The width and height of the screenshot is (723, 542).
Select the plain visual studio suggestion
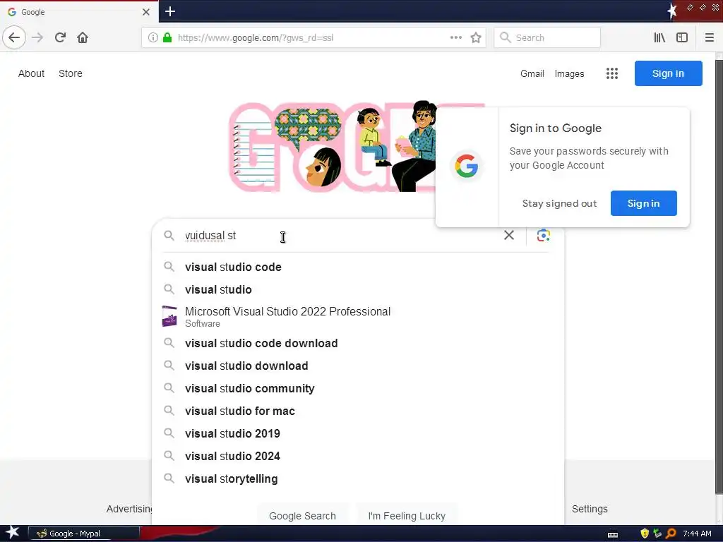point(358,289)
